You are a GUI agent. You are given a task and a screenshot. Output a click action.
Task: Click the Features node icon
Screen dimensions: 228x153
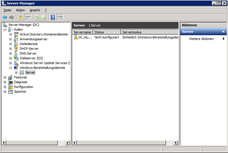(x=10, y=77)
